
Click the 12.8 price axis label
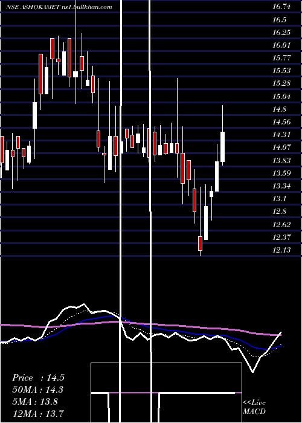click(279, 211)
